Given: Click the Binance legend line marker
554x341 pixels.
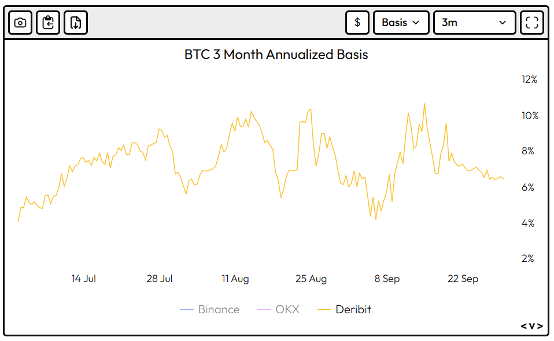Looking at the screenshot, I should (x=186, y=310).
